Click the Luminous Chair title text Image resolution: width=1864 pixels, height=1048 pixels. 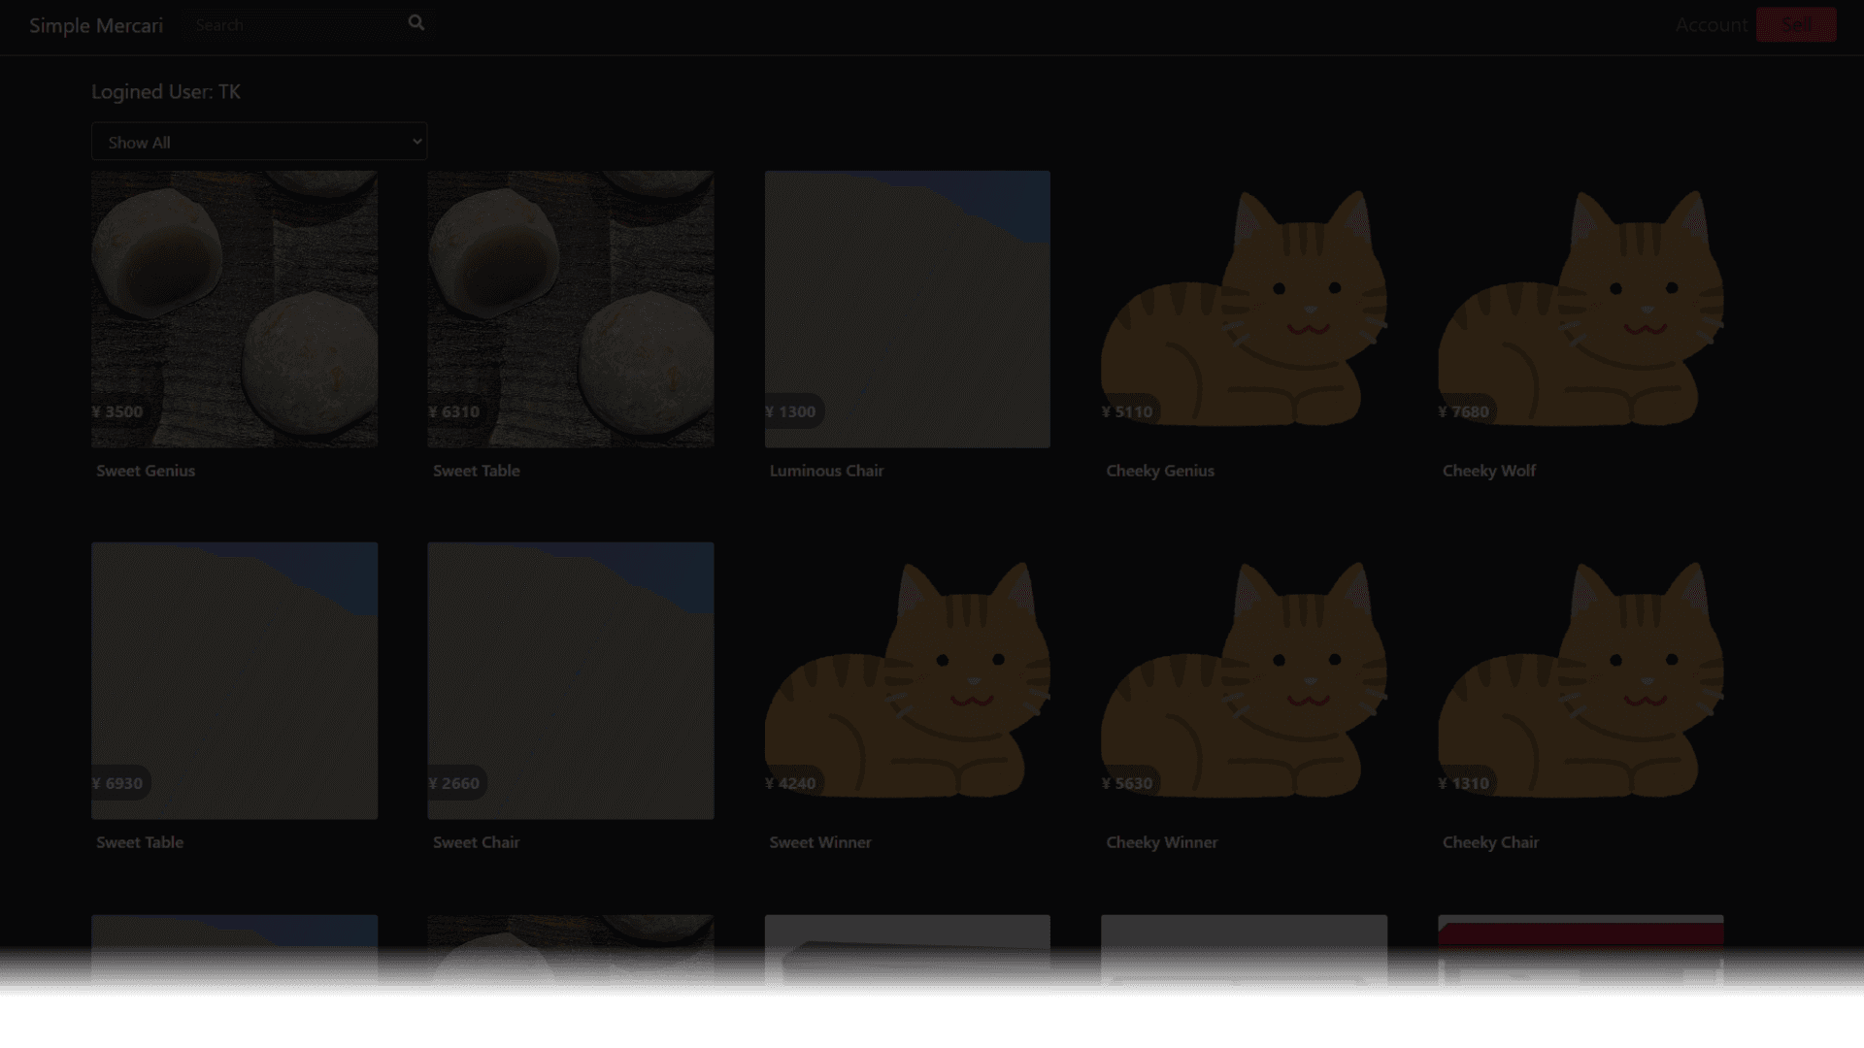[x=826, y=471]
